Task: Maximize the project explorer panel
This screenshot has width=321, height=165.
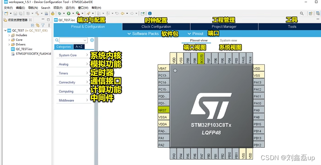Action: pyautogui.click(x=48, y=20)
